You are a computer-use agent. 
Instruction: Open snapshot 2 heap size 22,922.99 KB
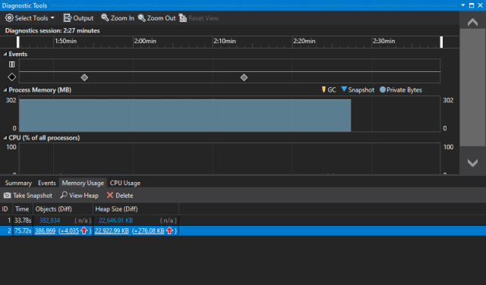click(x=112, y=231)
